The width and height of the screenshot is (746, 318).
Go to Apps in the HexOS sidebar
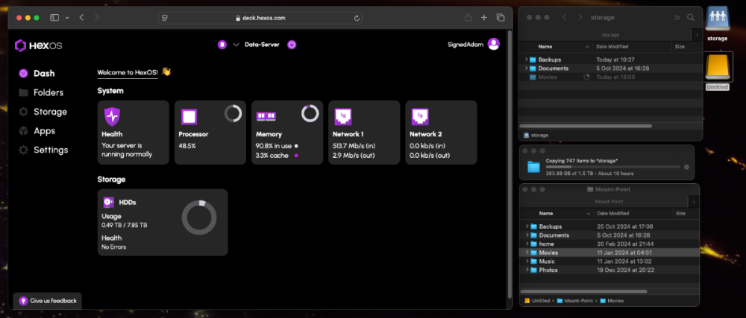[x=44, y=130]
